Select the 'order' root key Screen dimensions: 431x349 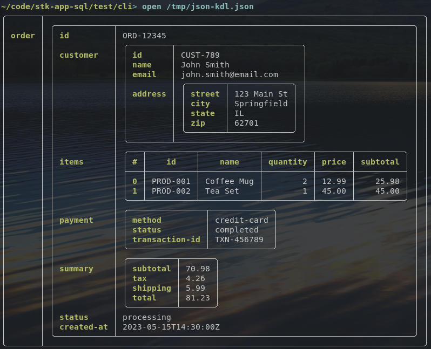[x=23, y=36]
